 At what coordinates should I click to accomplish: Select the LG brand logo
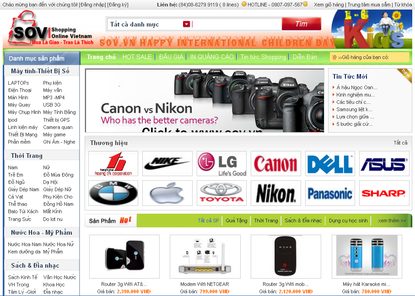click(x=221, y=163)
